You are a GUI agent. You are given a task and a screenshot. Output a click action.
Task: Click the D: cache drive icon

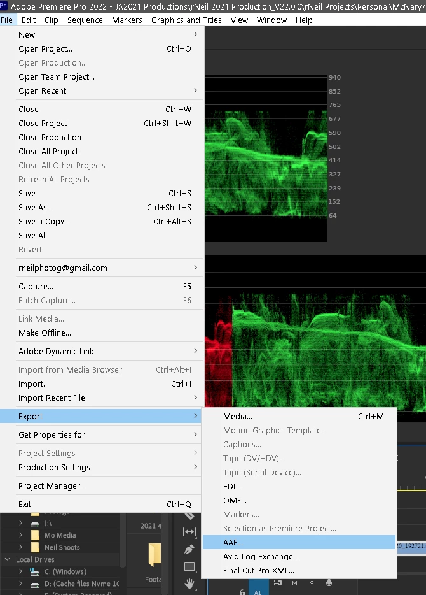(35, 584)
